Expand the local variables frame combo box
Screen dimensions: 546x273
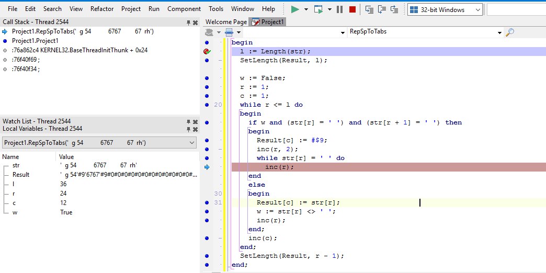click(99, 143)
